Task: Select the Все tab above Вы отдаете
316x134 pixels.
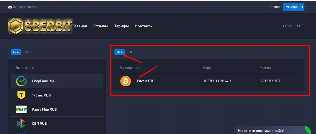Action: click(x=16, y=52)
